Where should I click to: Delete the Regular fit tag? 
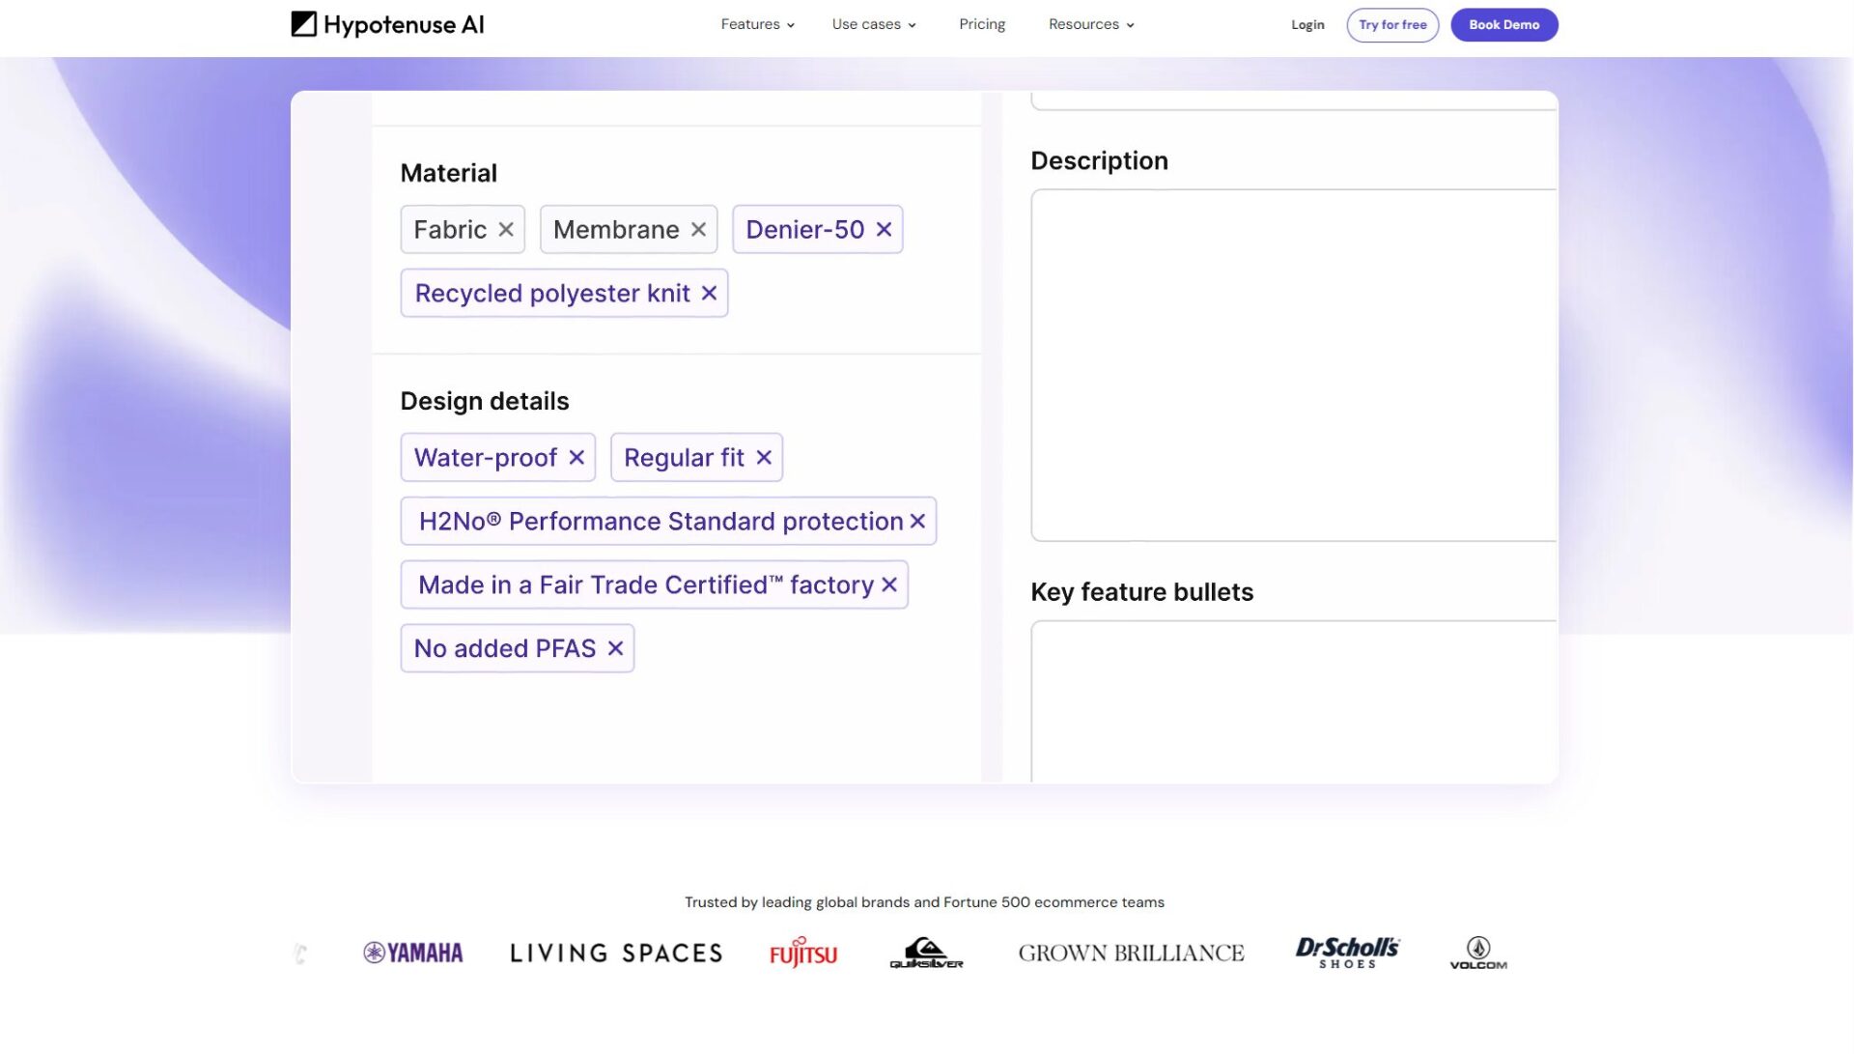764,458
